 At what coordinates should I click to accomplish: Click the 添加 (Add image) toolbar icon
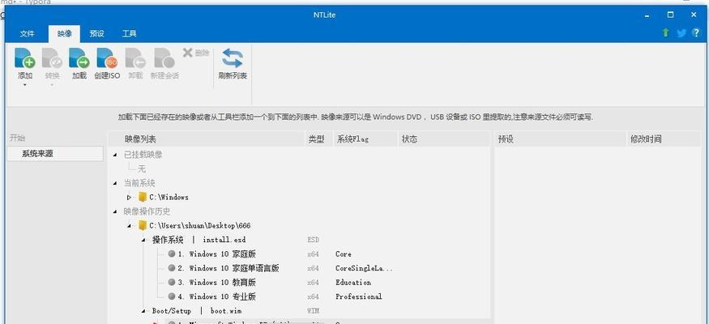(x=25, y=58)
